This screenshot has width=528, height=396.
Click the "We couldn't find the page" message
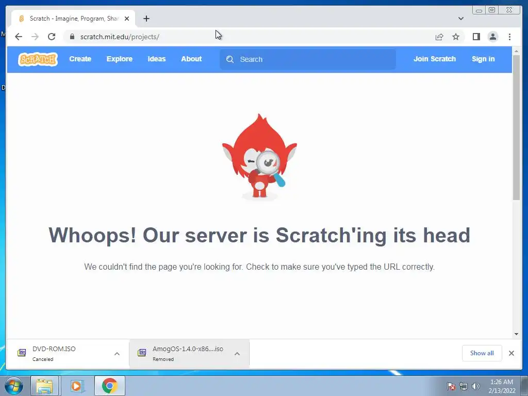(259, 267)
